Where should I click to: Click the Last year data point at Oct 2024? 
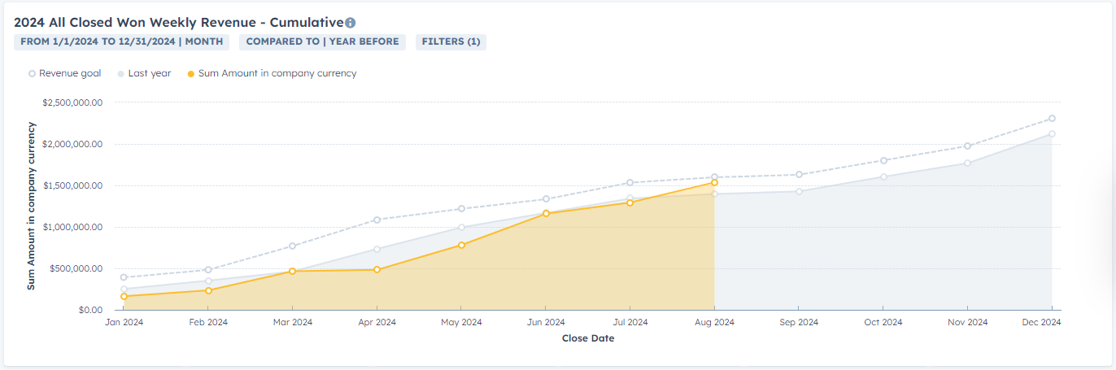[x=883, y=176]
